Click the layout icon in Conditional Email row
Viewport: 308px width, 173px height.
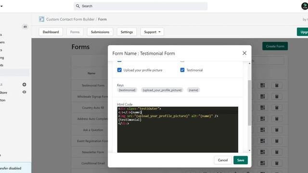(263, 163)
